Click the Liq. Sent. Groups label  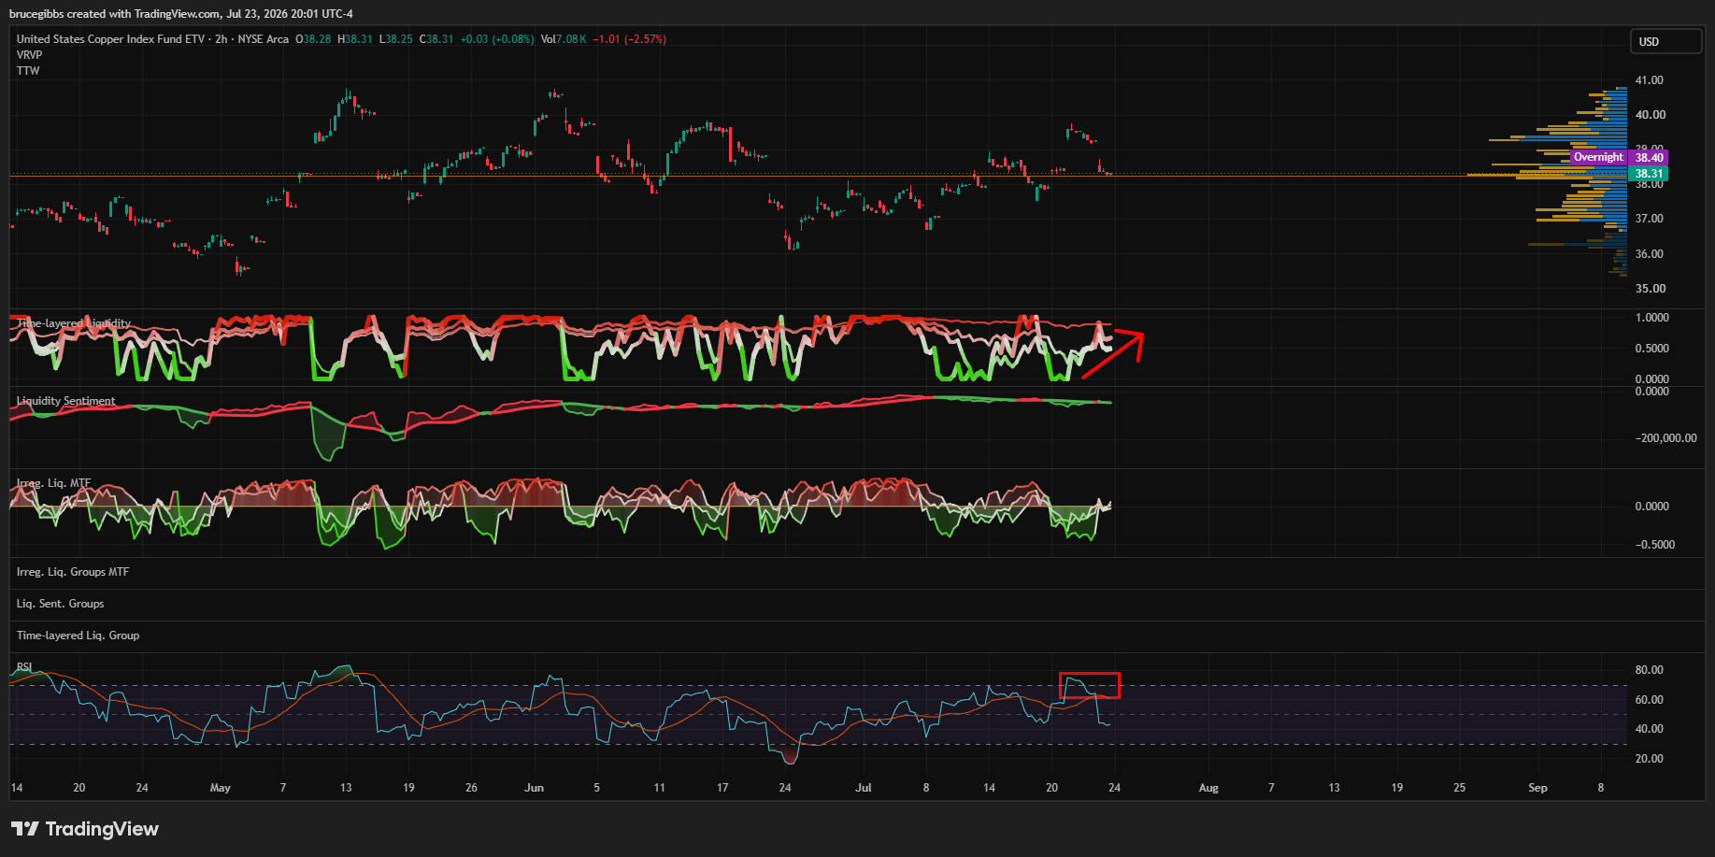pyautogui.click(x=61, y=604)
